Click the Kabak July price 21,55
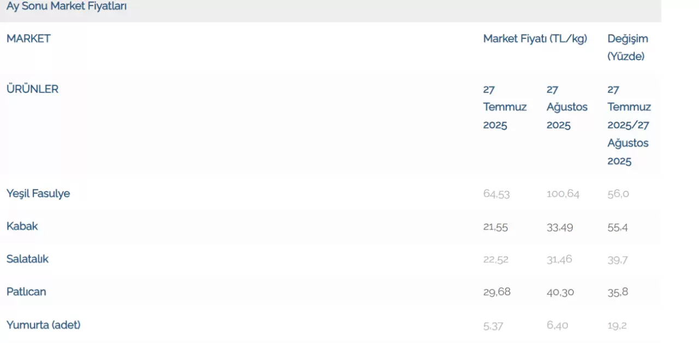Viewport: 699px width, 343px height. point(495,227)
